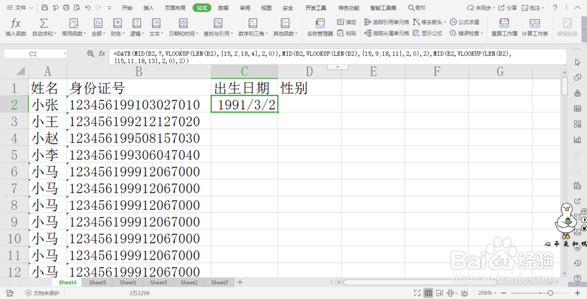Click the zoom out minus button

click(504, 293)
